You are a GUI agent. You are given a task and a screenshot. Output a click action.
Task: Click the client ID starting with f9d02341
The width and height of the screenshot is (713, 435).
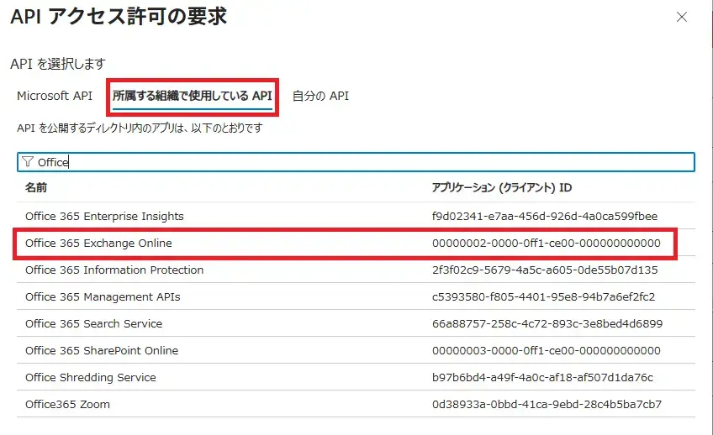pyautogui.click(x=545, y=216)
